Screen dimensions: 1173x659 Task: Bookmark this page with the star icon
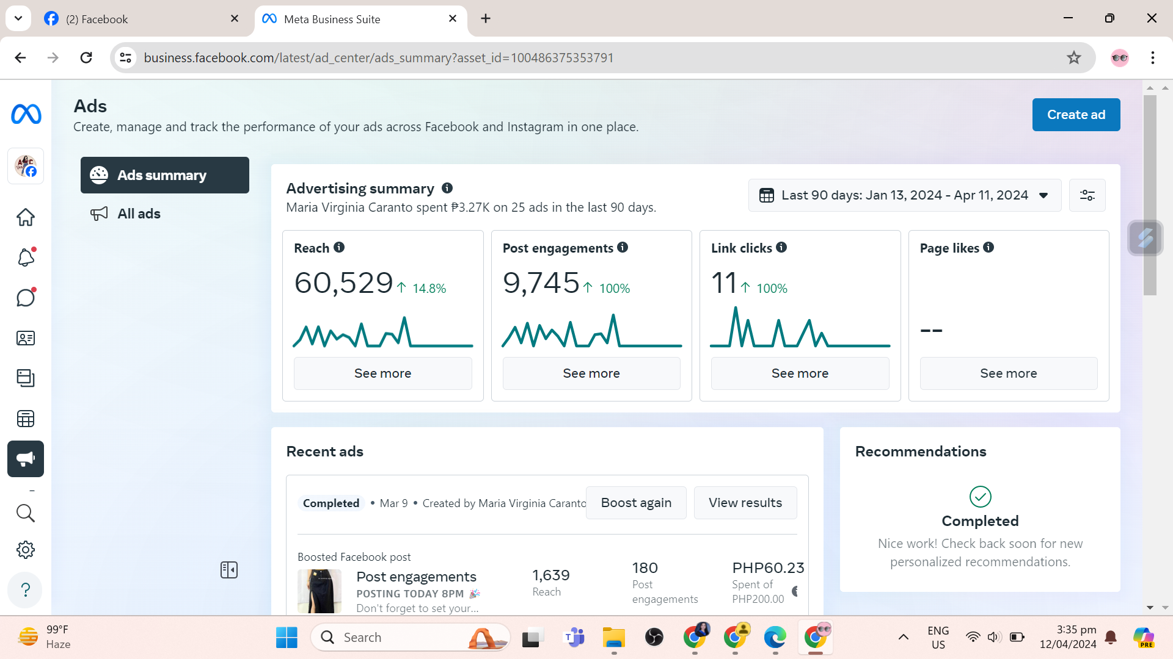coord(1073,58)
